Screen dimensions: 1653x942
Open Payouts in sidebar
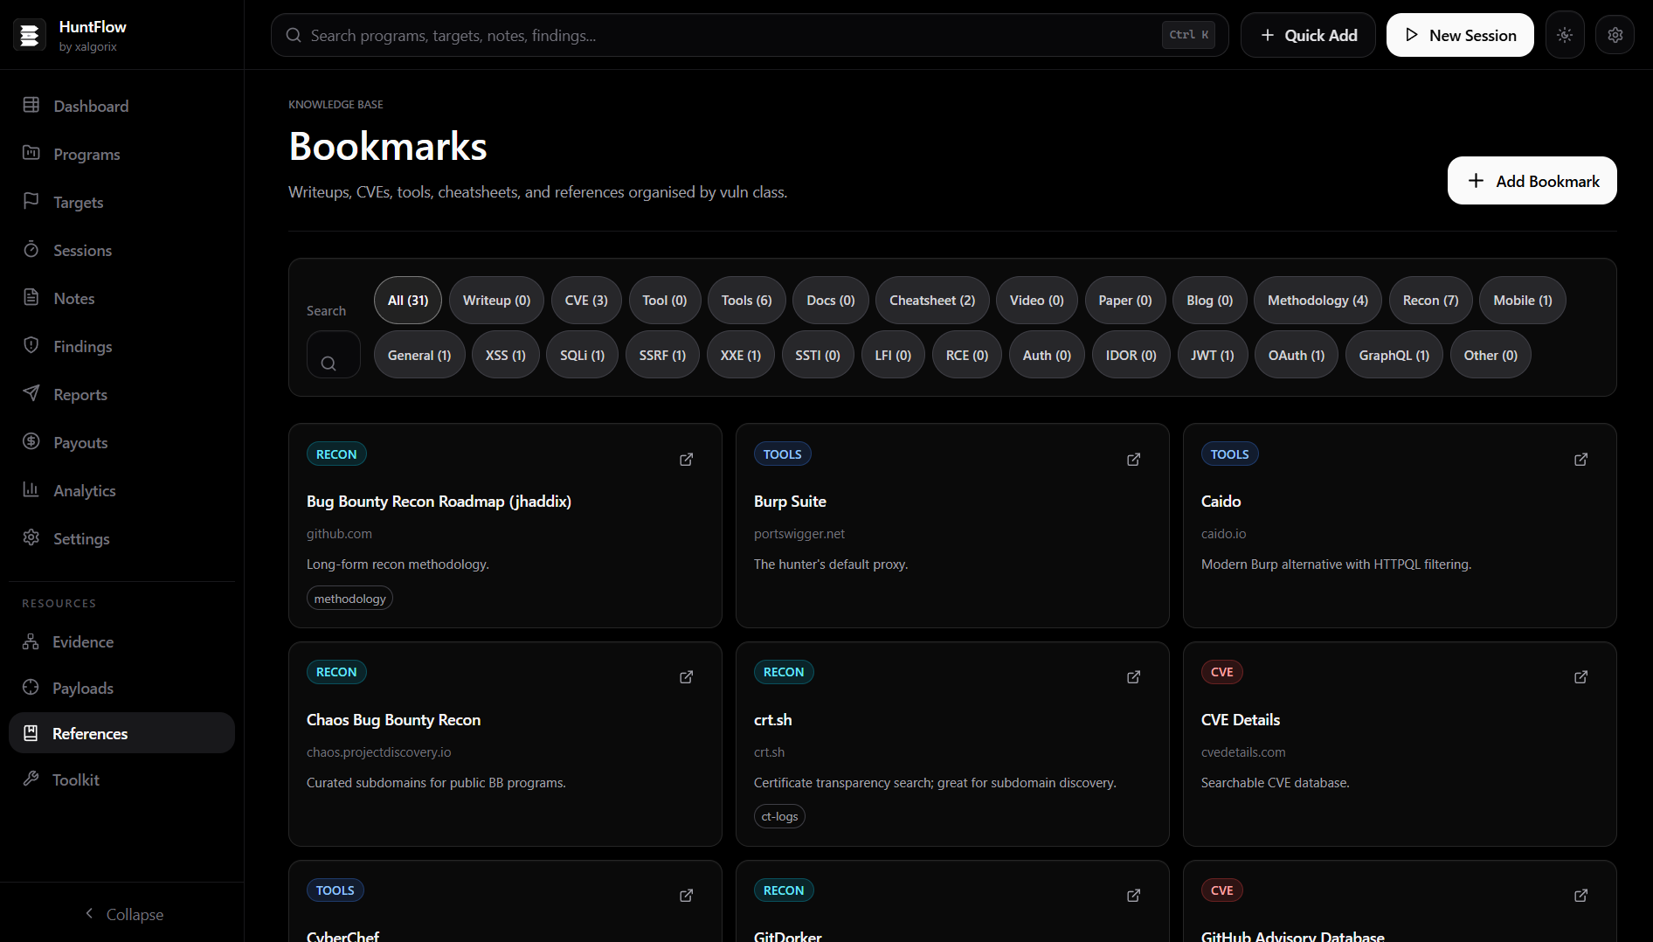(x=121, y=442)
